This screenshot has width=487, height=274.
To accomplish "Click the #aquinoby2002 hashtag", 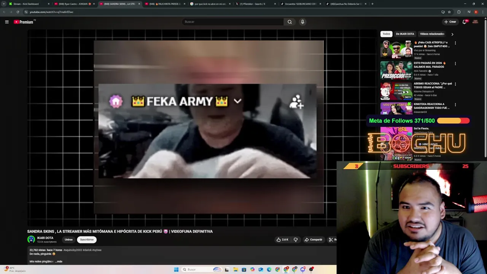I will pos(73,250).
